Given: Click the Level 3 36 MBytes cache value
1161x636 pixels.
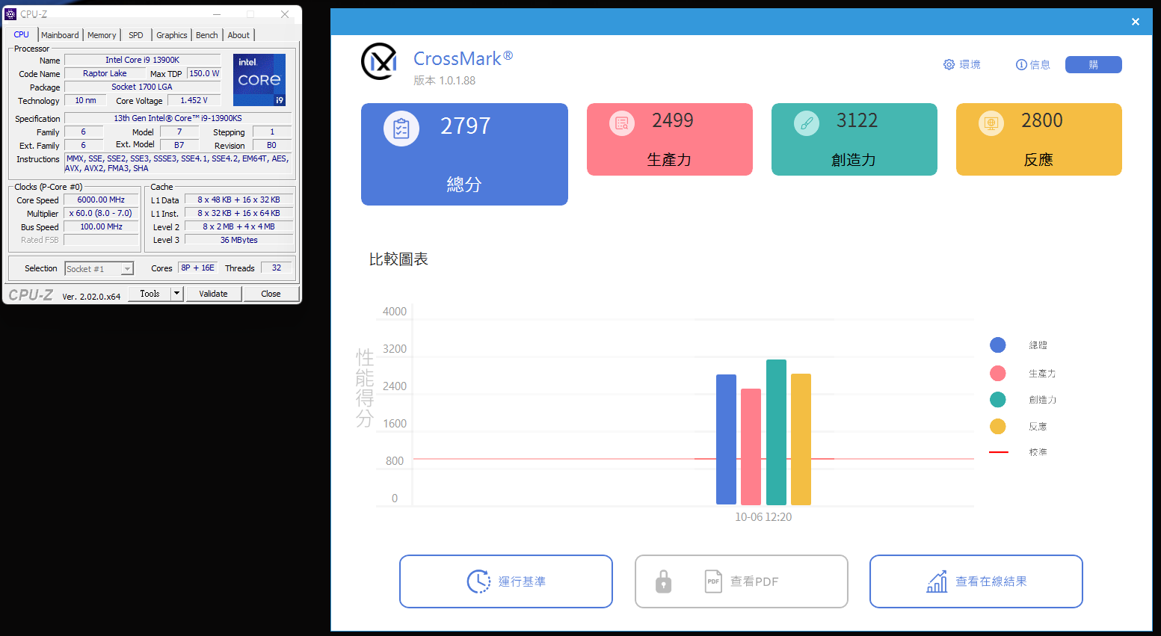Looking at the screenshot, I should tap(238, 240).
